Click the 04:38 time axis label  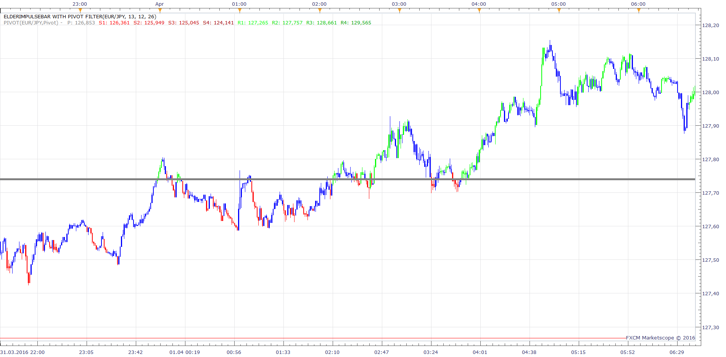pyautogui.click(x=529, y=352)
